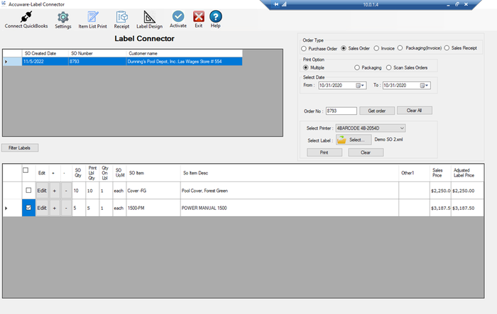Open Item List Print tool
This screenshot has width=497, height=314.
(93, 17)
